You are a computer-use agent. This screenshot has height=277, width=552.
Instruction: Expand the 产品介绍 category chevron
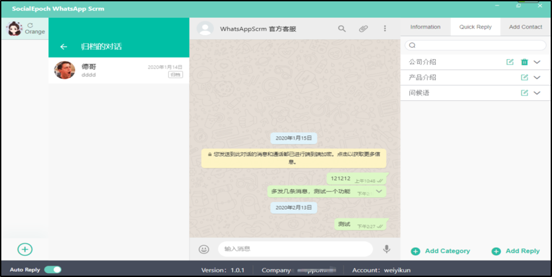pos(537,78)
